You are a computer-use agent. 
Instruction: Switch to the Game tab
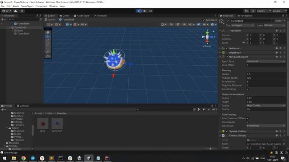point(64,16)
